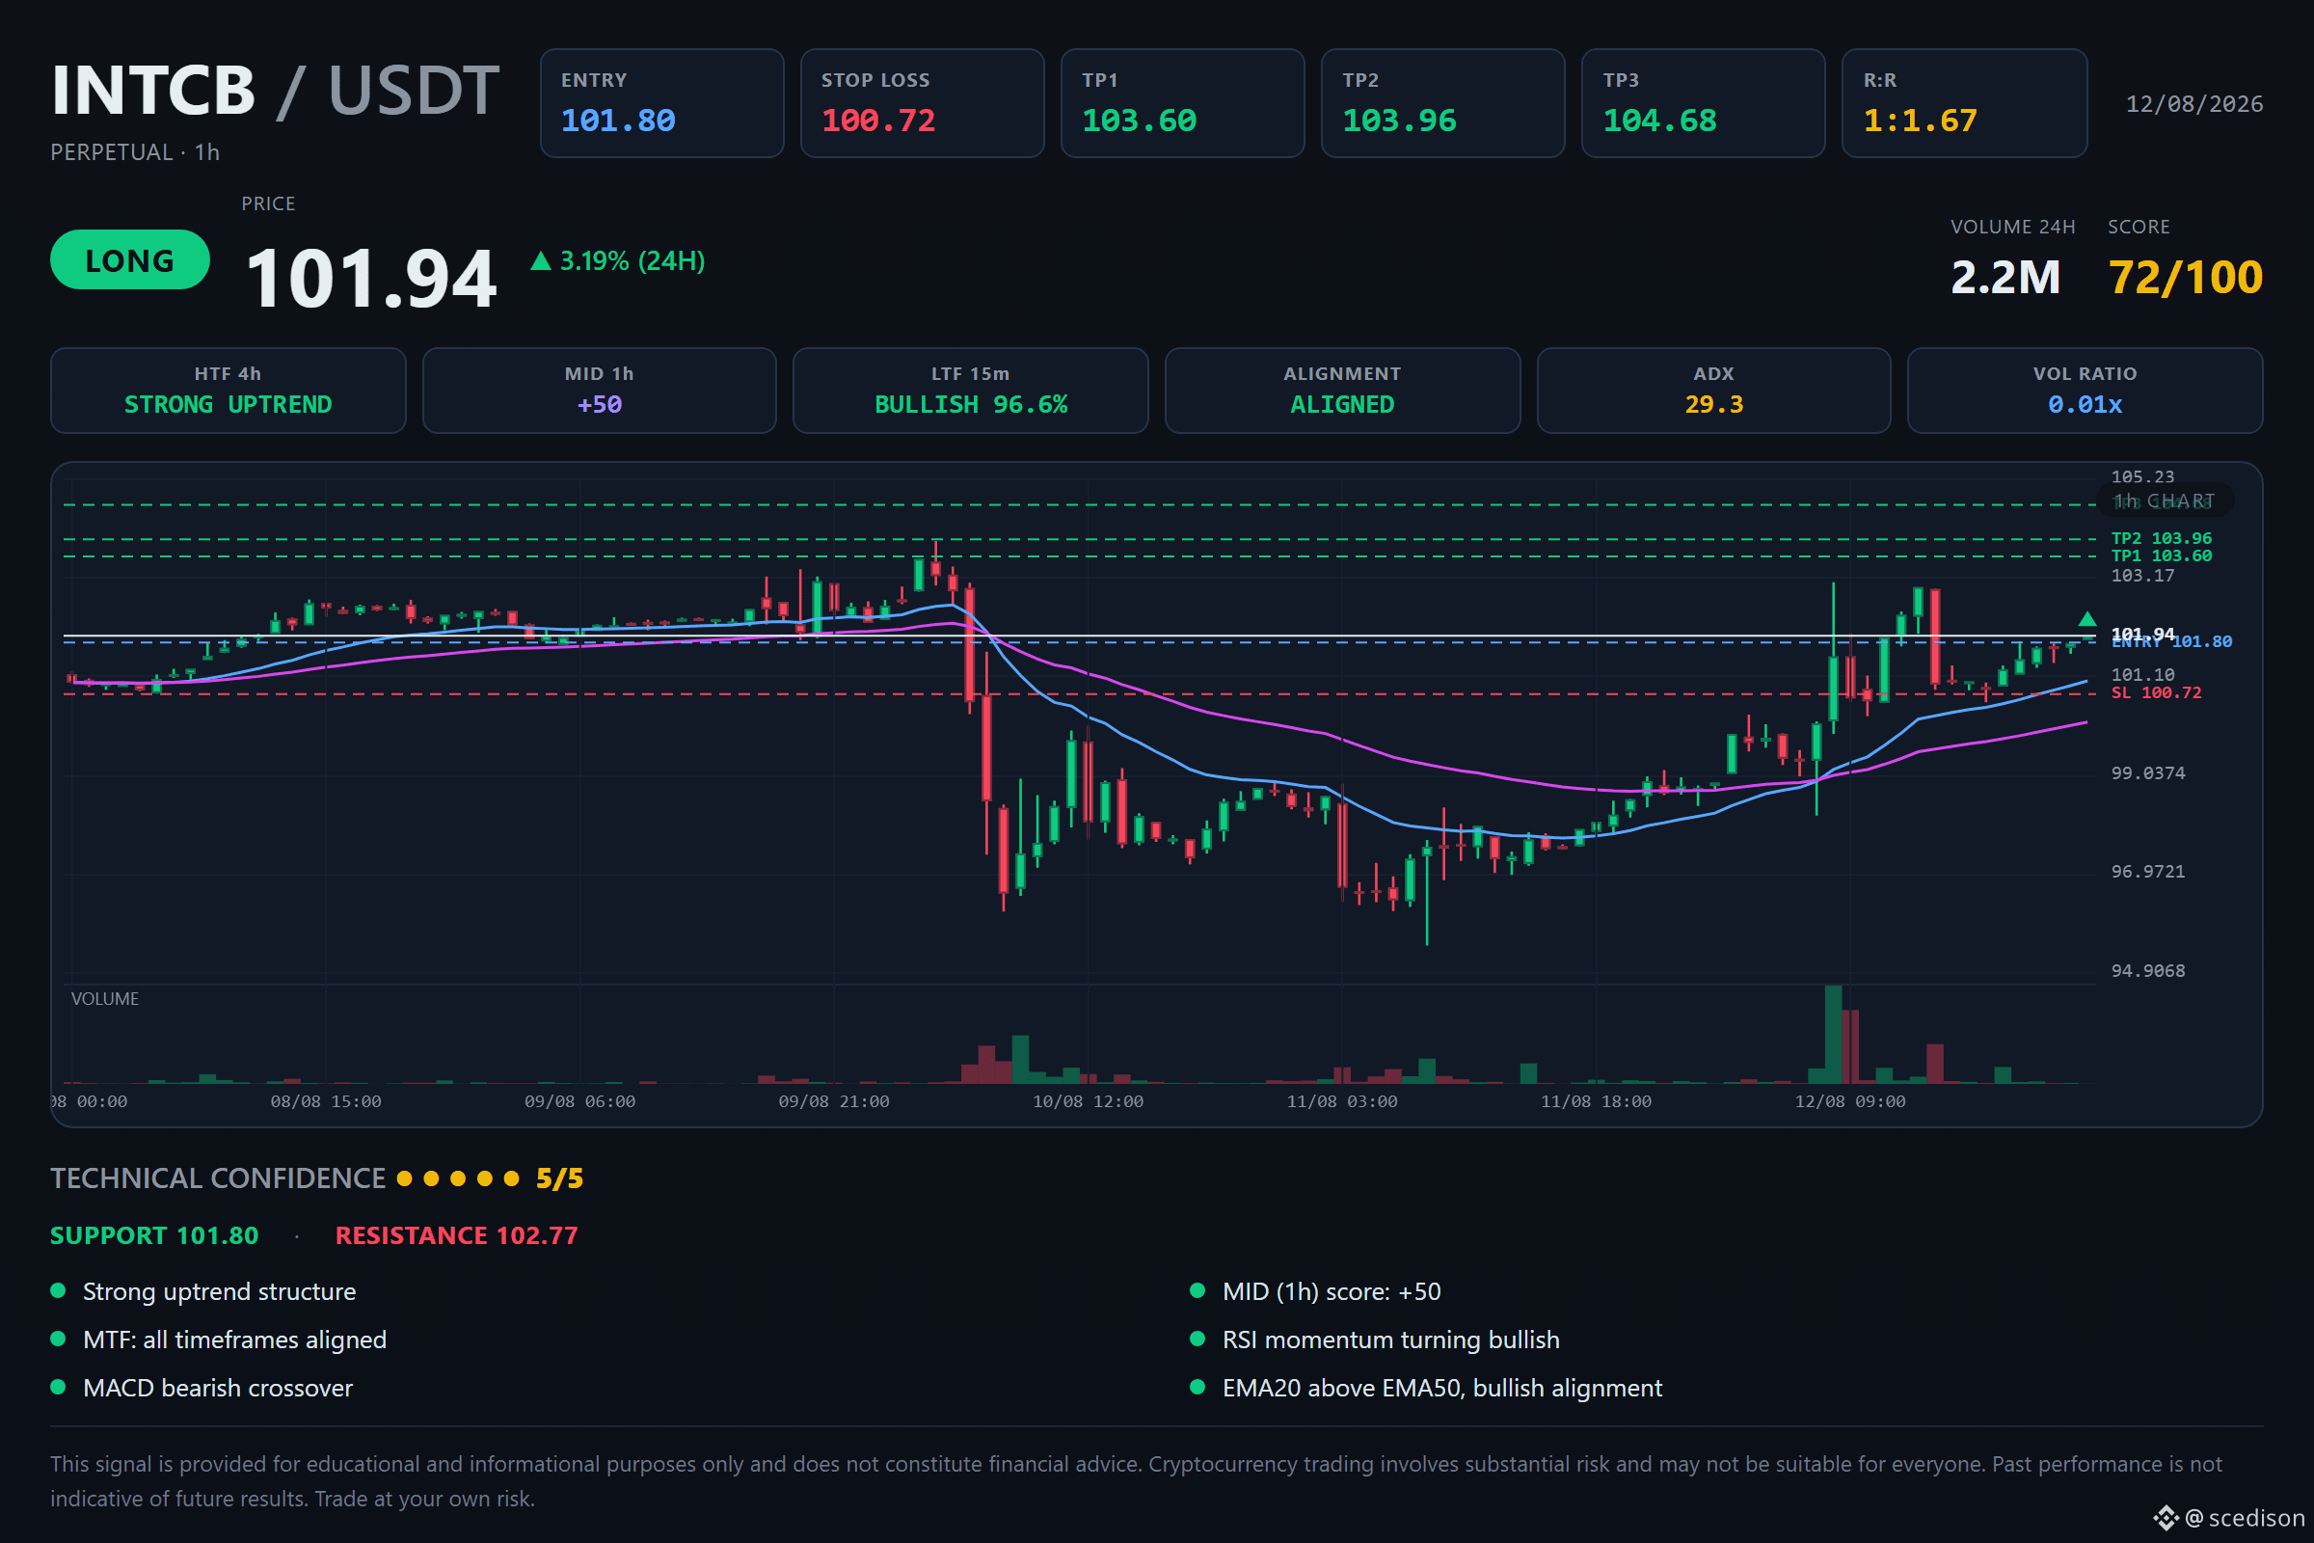2314x1543 pixels.
Task: Click the diamond logo icon beside @scedison
Action: pos(2166,1518)
